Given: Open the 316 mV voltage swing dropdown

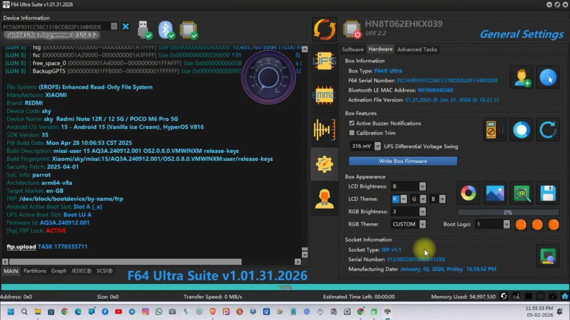Looking at the screenshot, I should coord(378,146).
